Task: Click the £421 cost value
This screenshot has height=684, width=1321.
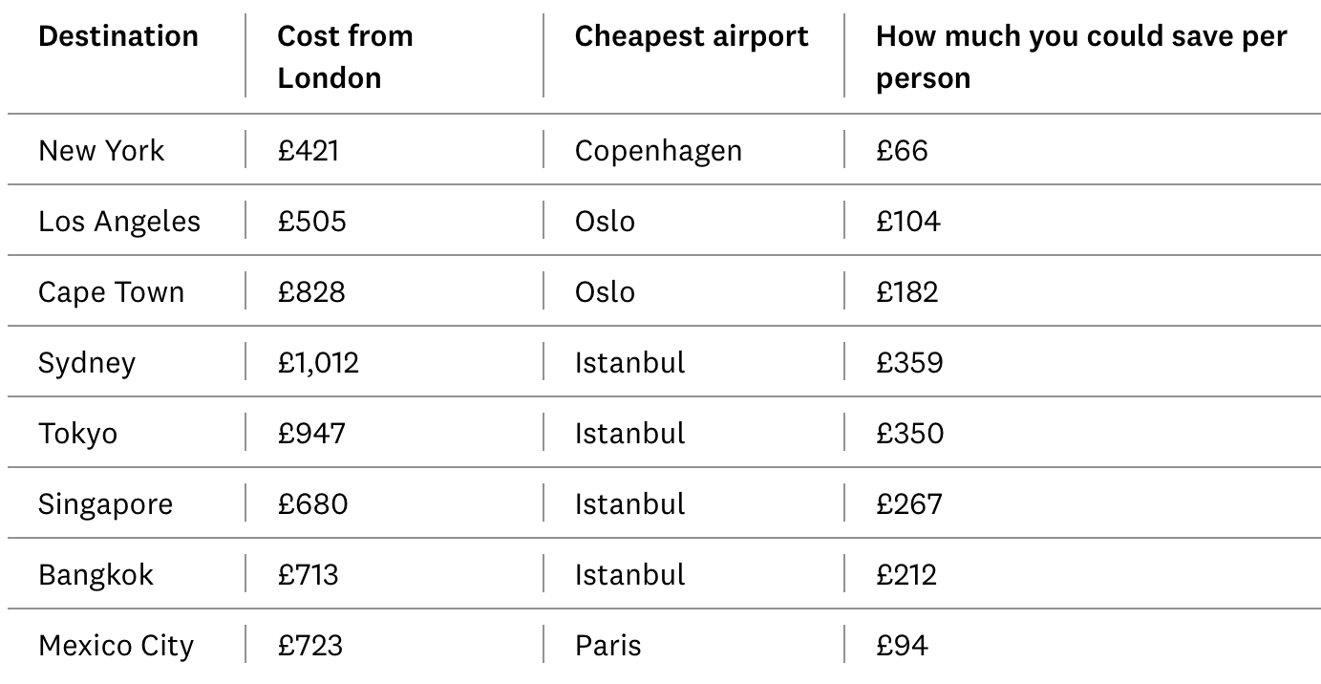Action: (x=308, y=150)
